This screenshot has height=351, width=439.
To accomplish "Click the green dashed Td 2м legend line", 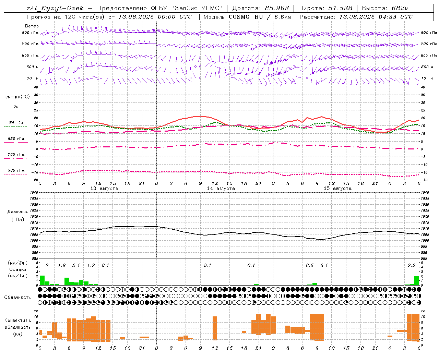I will click(x=16, y=127).
